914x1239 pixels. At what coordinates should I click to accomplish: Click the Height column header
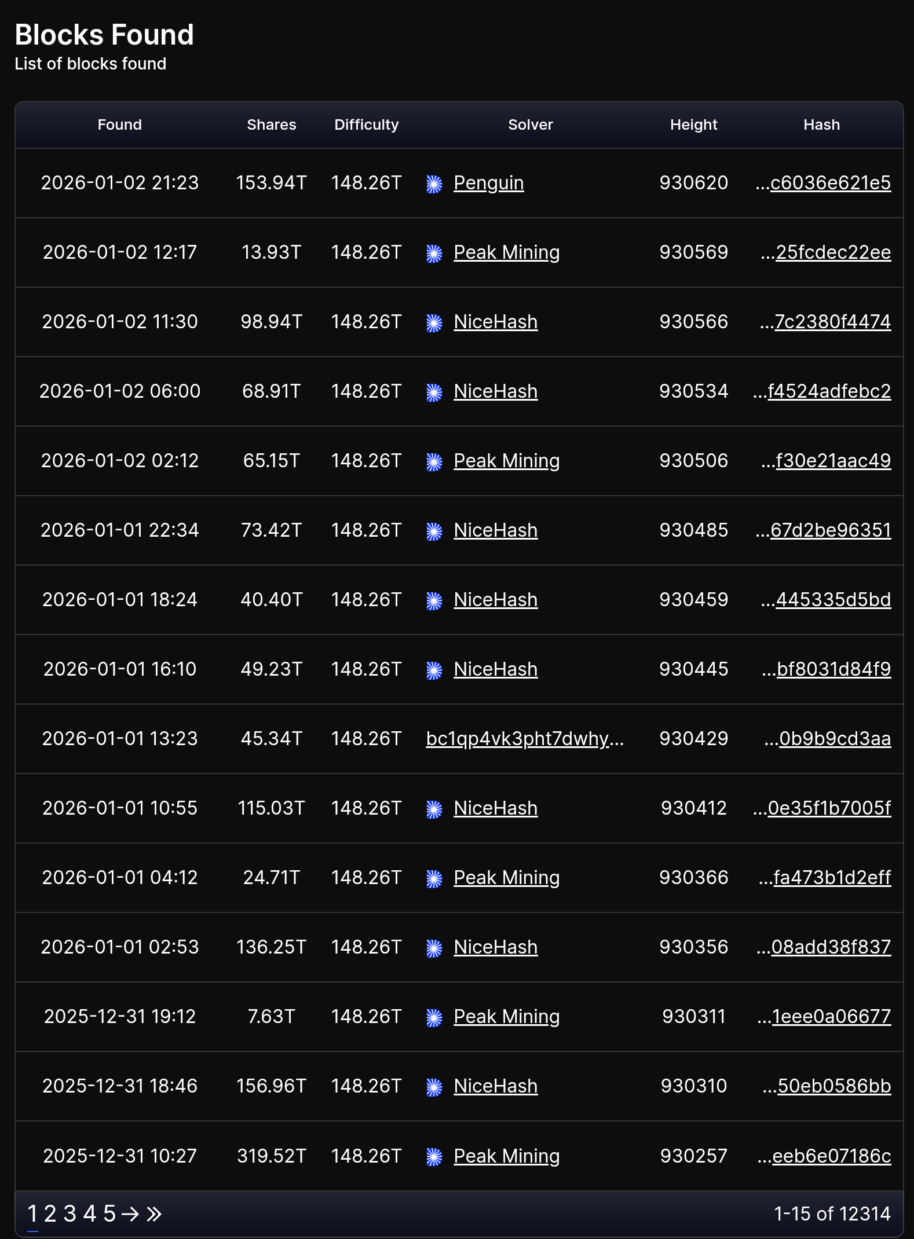pyautogui.click(x=693, y=124)
